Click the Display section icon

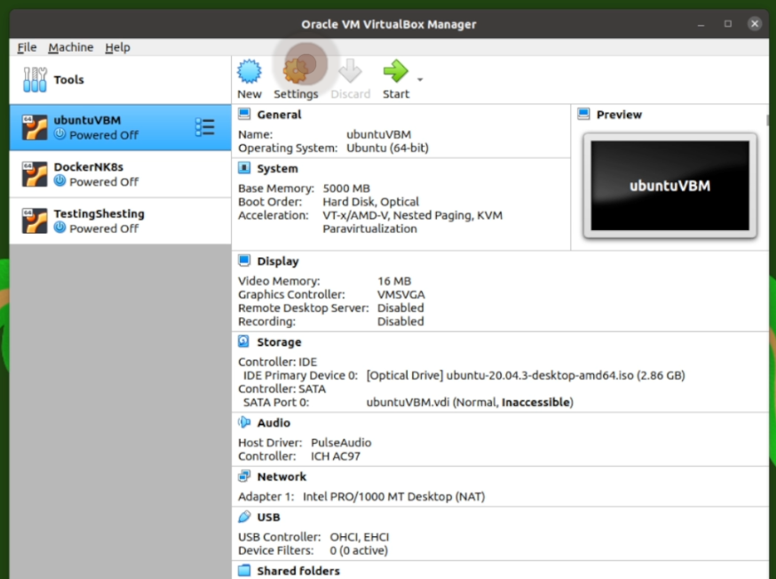tap(243, 261)
